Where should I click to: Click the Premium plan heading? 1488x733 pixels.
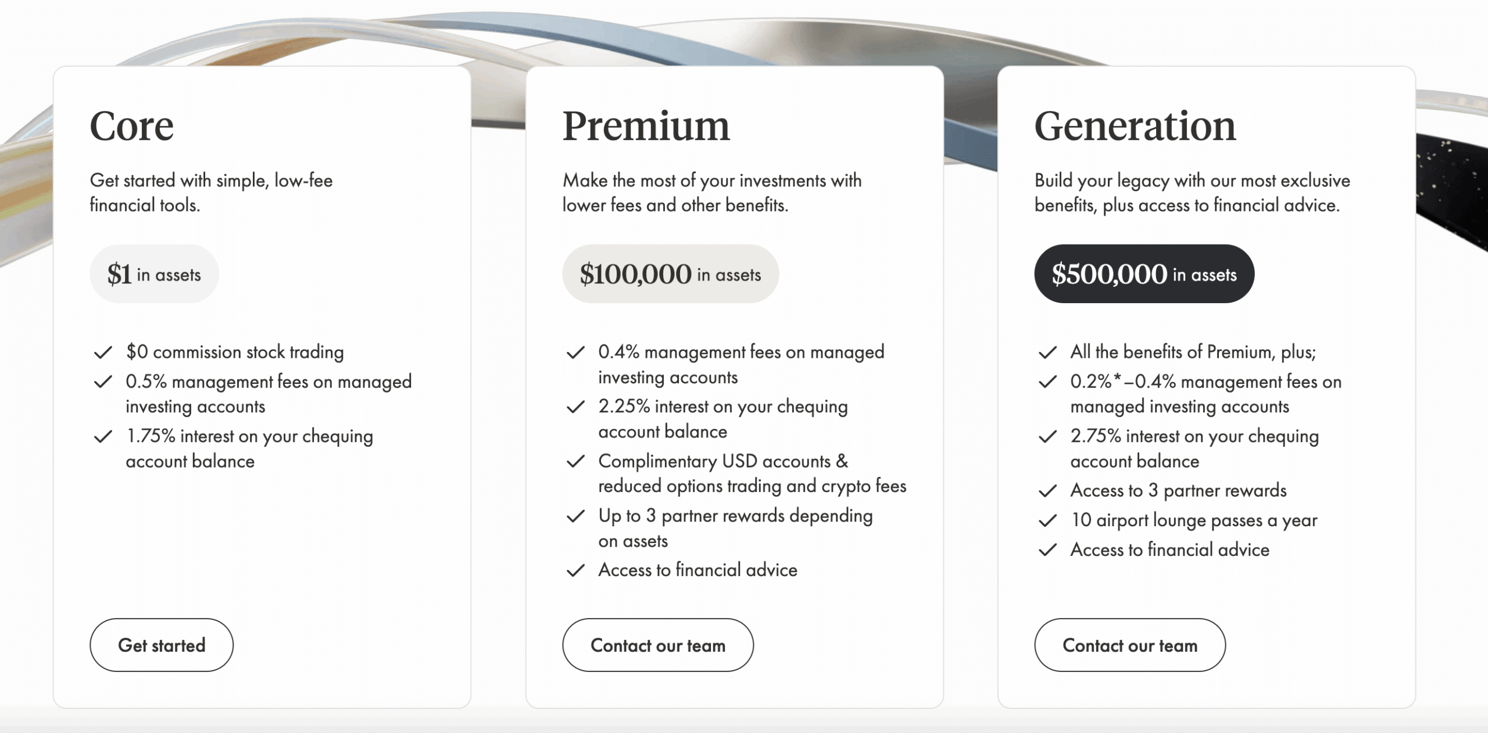(x=646, y=127)
